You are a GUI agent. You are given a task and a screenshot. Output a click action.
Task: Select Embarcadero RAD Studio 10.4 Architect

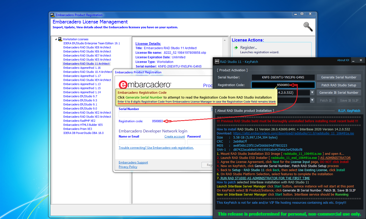[88, 72]
